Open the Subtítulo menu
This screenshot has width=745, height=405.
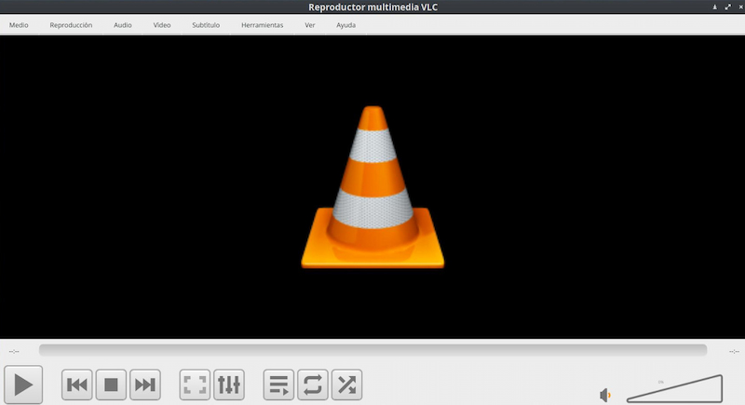coord(206,25)
